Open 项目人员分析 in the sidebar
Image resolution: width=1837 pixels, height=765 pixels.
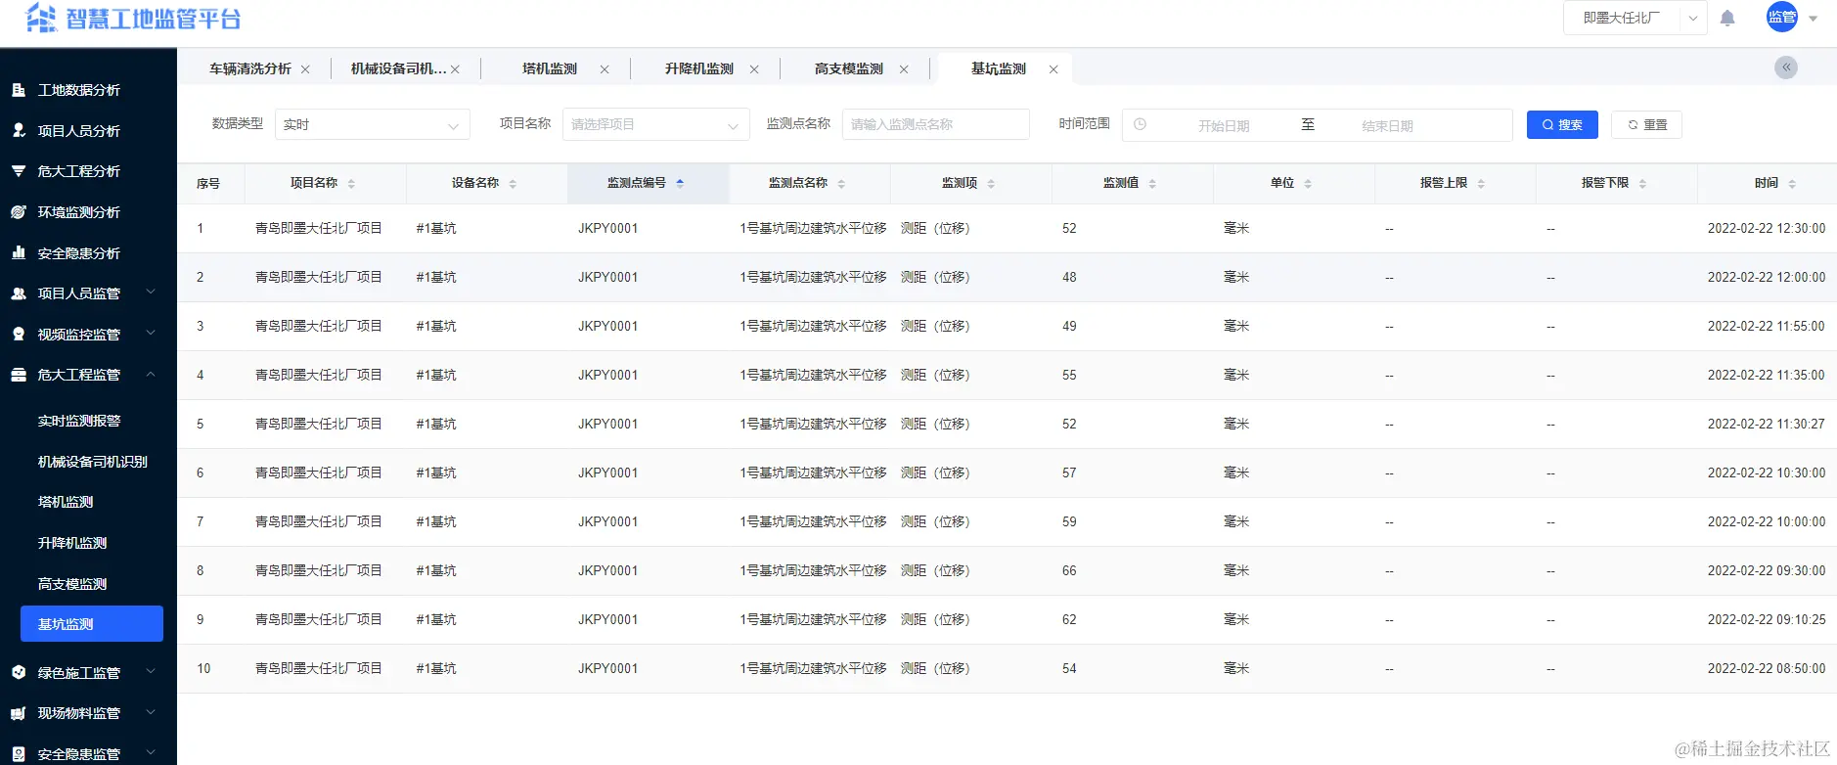78,130
